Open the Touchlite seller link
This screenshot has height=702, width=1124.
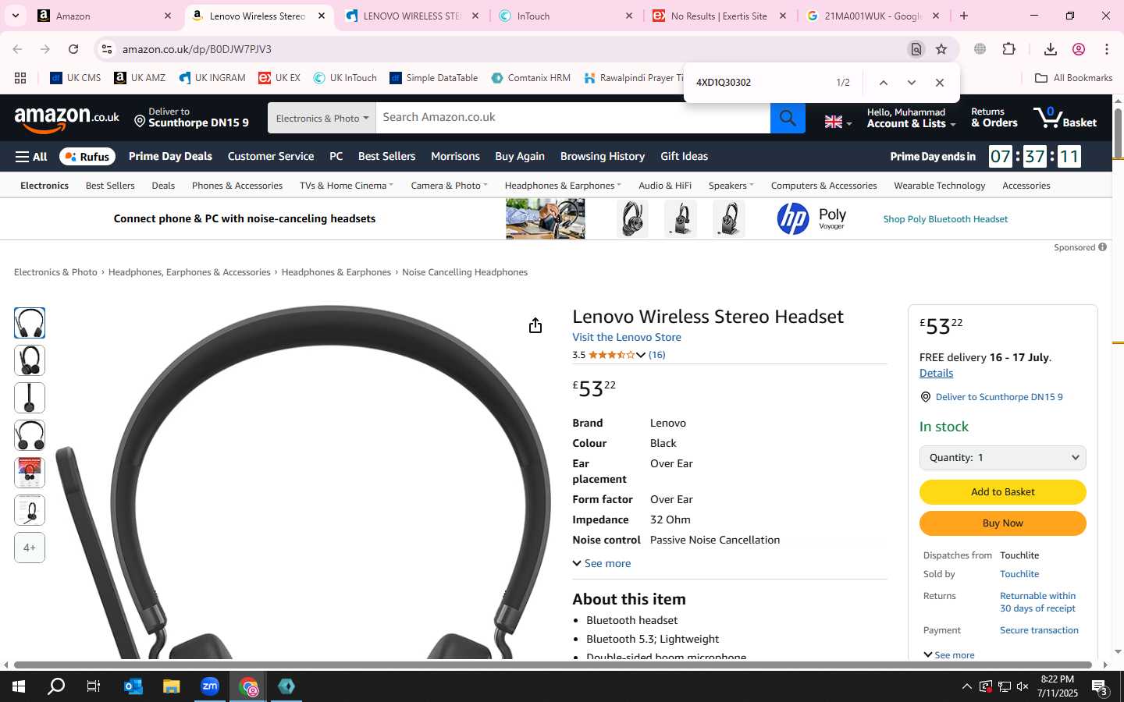point(1019,574)
